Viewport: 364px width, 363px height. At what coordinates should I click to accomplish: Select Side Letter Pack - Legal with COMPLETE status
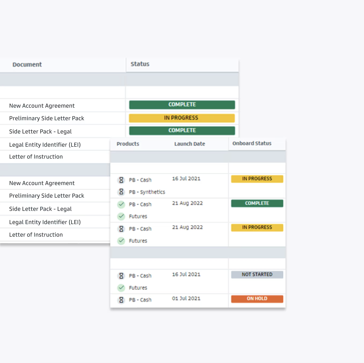tap(40, 132)
